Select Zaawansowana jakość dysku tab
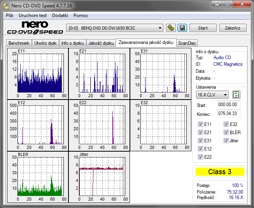254x208 pixels. click(146, 42)
